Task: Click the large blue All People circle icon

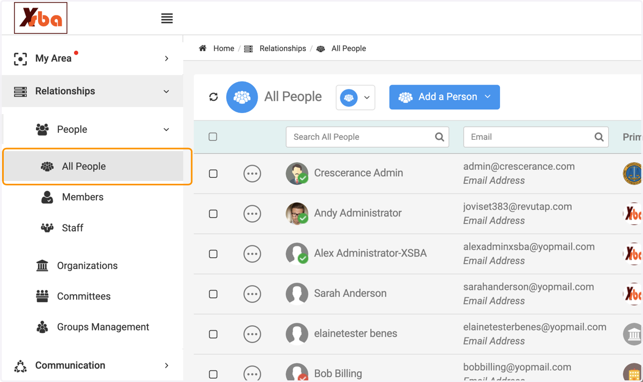Action: (242, 97)
